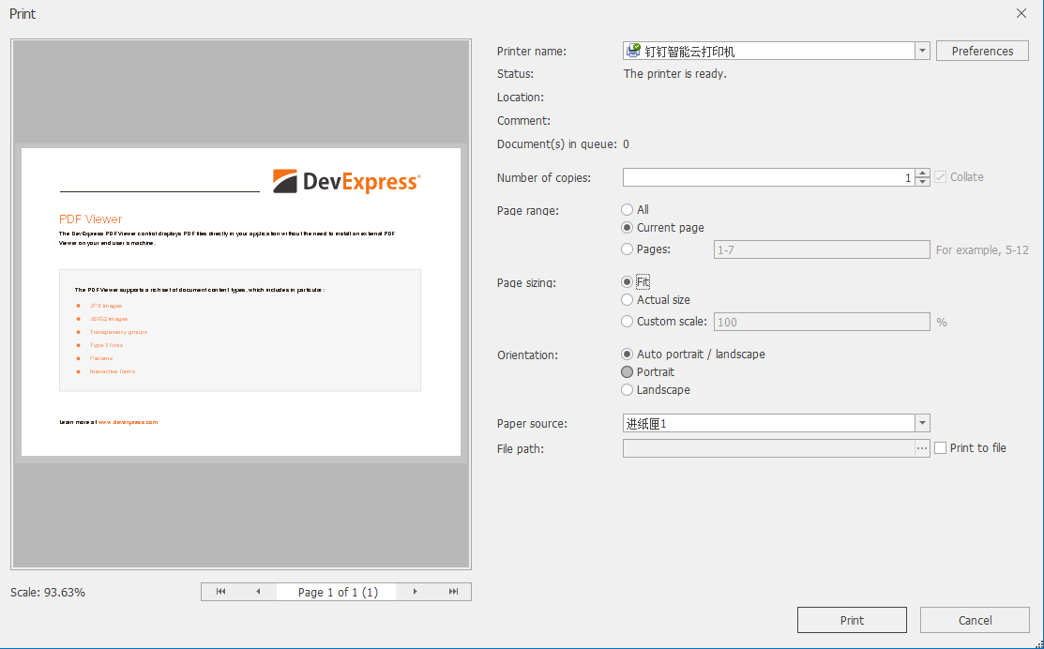Open the file path browse ellipsis button
The height and width of the screenshot is (649, 1044).
(923, 447)
